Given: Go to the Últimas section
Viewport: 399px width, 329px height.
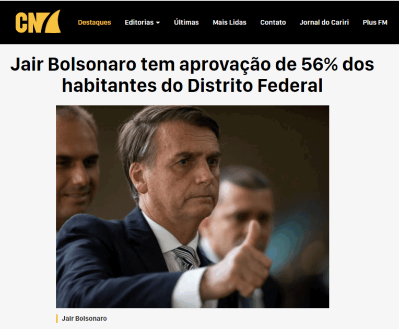Looking at the screenshot, I should tap(186, 22).
